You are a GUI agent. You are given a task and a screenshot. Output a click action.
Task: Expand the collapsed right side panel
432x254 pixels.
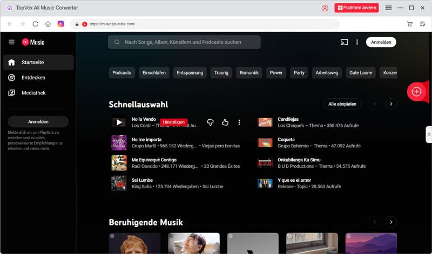tap(428, 134)
